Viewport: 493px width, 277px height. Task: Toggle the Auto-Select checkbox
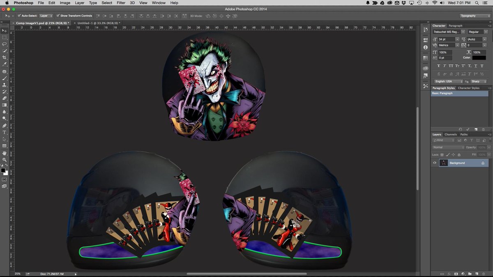(19, 16)
